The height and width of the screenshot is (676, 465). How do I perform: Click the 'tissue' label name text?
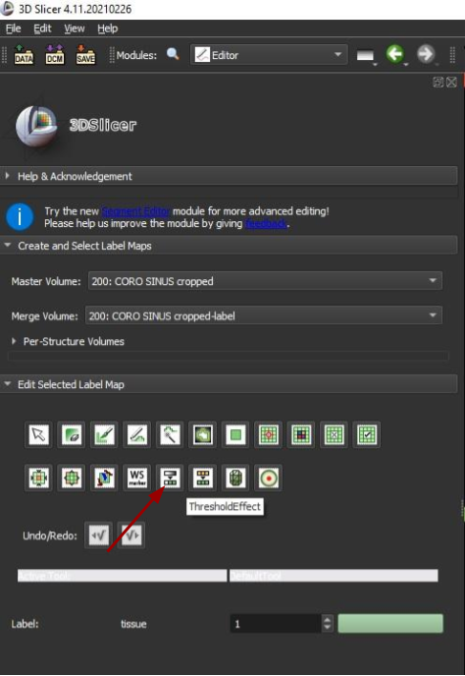pos(133,624)
